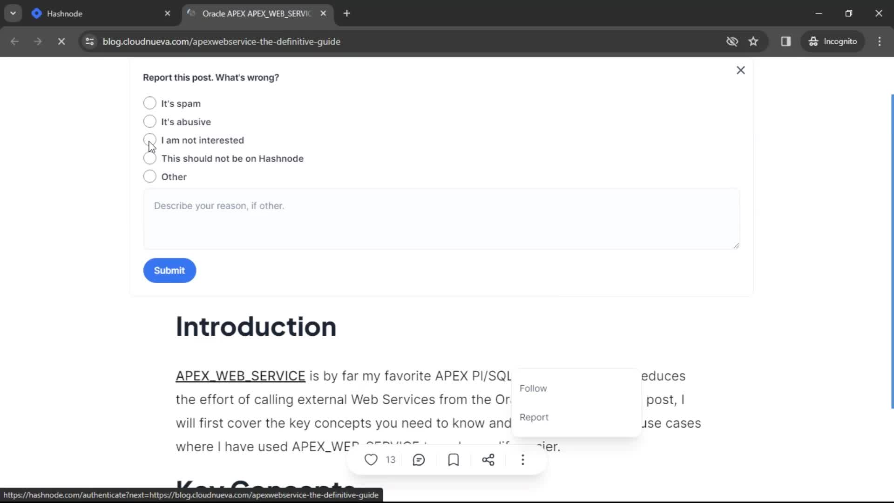The image size is (894, 503).
Task: Click the describe your reason input field
Action: pos(441,218)
